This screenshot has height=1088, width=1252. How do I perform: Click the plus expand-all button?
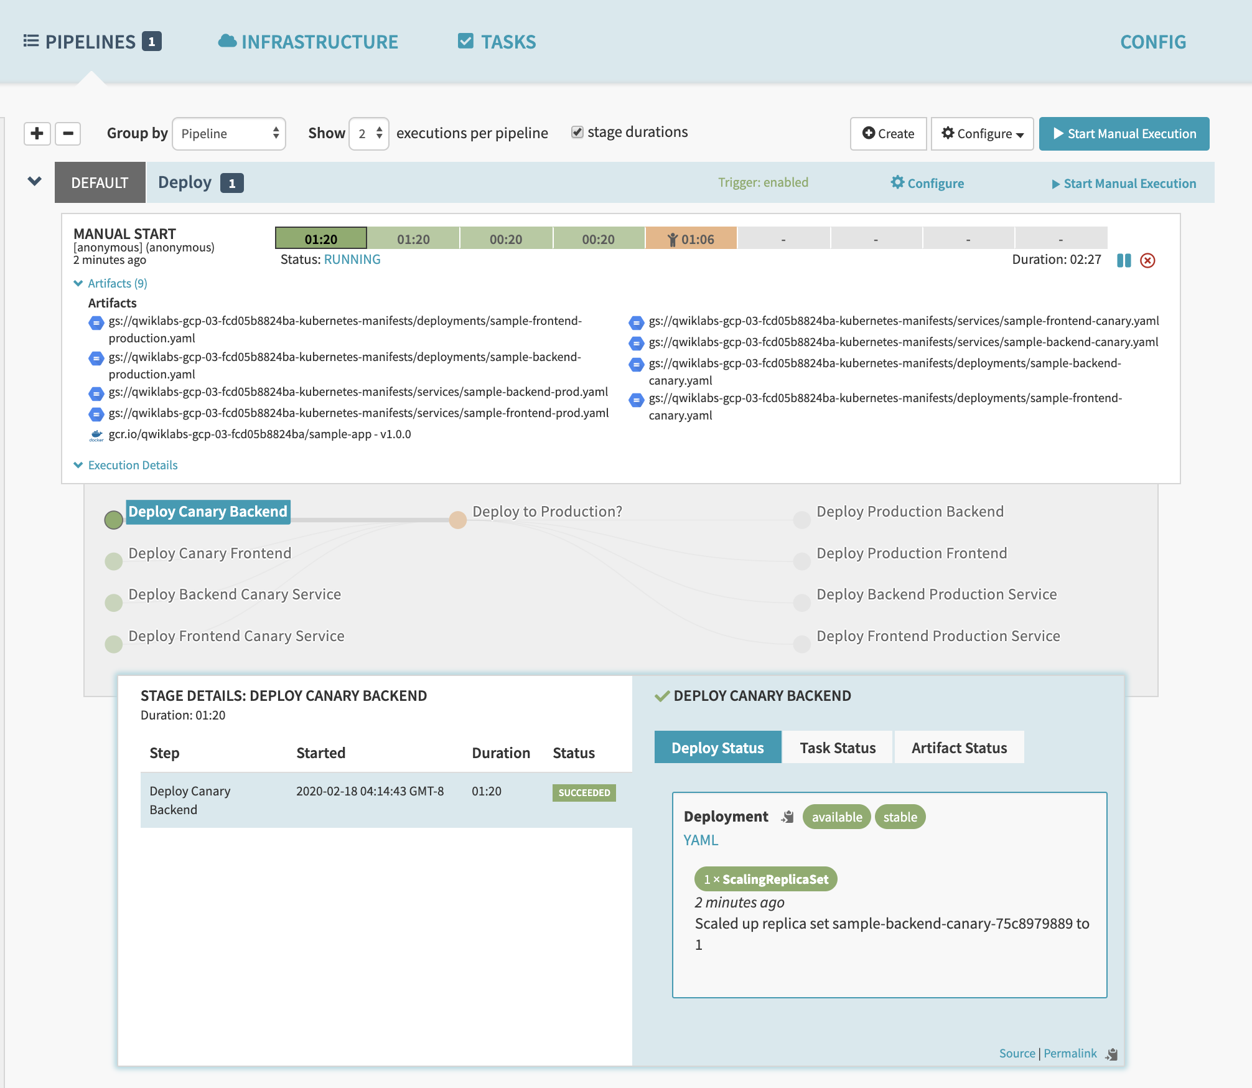pyautogui.click(x=37, y=133)
